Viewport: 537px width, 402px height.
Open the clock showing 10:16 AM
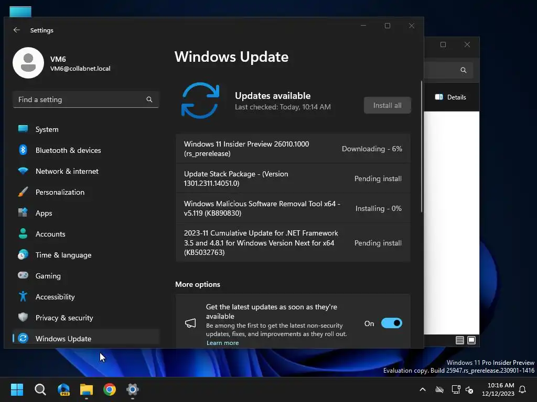click(498, 389)
